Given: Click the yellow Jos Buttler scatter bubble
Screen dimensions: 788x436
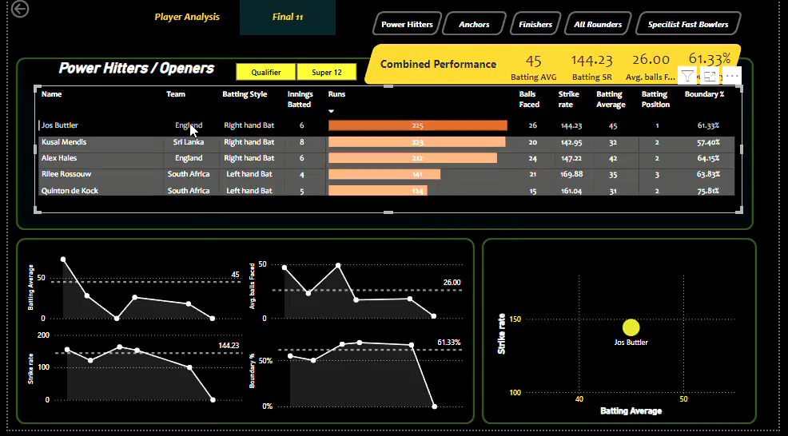Looking at the screenshot, I should click(x=631, y=327).
